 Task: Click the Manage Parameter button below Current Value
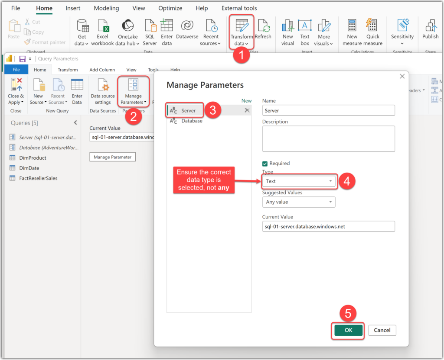coord(112,157)
